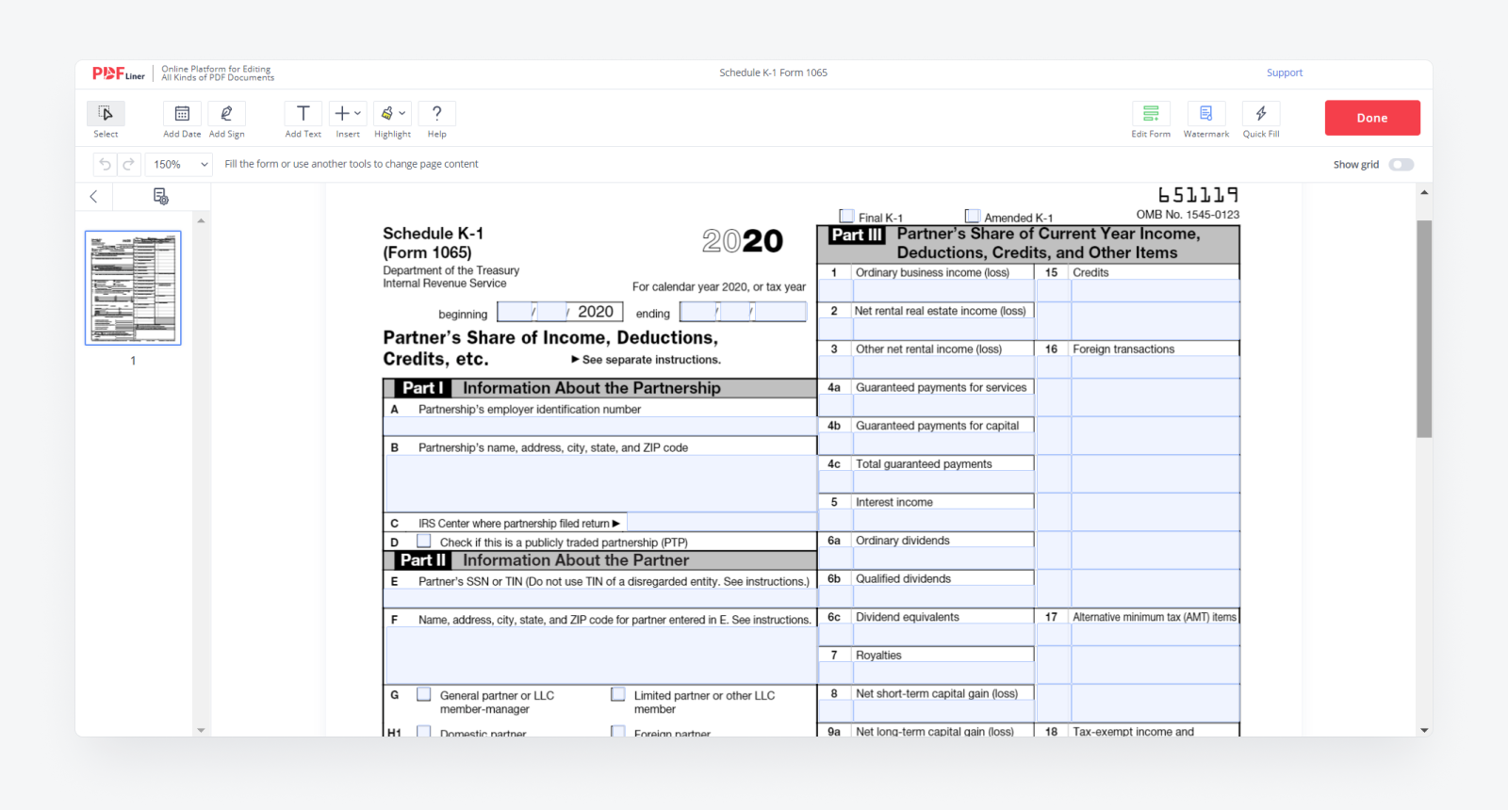Tick the publicly traded partnership checkbox
Viewport: 1508px width, 810px height.
click(x=424, y=542)
